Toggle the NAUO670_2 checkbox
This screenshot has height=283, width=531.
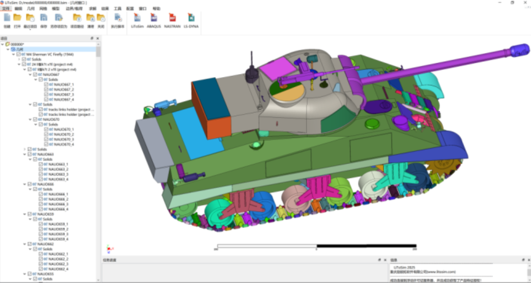tap(46, 134)
